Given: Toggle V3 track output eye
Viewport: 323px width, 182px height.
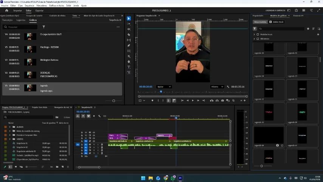Looking at the screenshot, I should pyautogui.click(x=94, y=135).
